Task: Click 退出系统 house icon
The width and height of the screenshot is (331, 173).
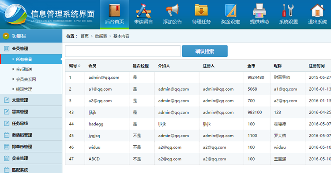Action: pos(317,11)
